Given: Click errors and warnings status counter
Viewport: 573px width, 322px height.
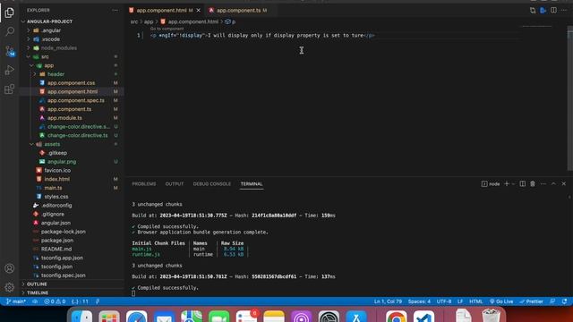Looking at the screenshot, I should [x=55, y=301].
